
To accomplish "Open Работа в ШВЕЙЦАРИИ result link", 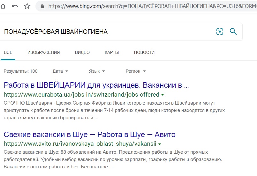I will pos(96,85).
